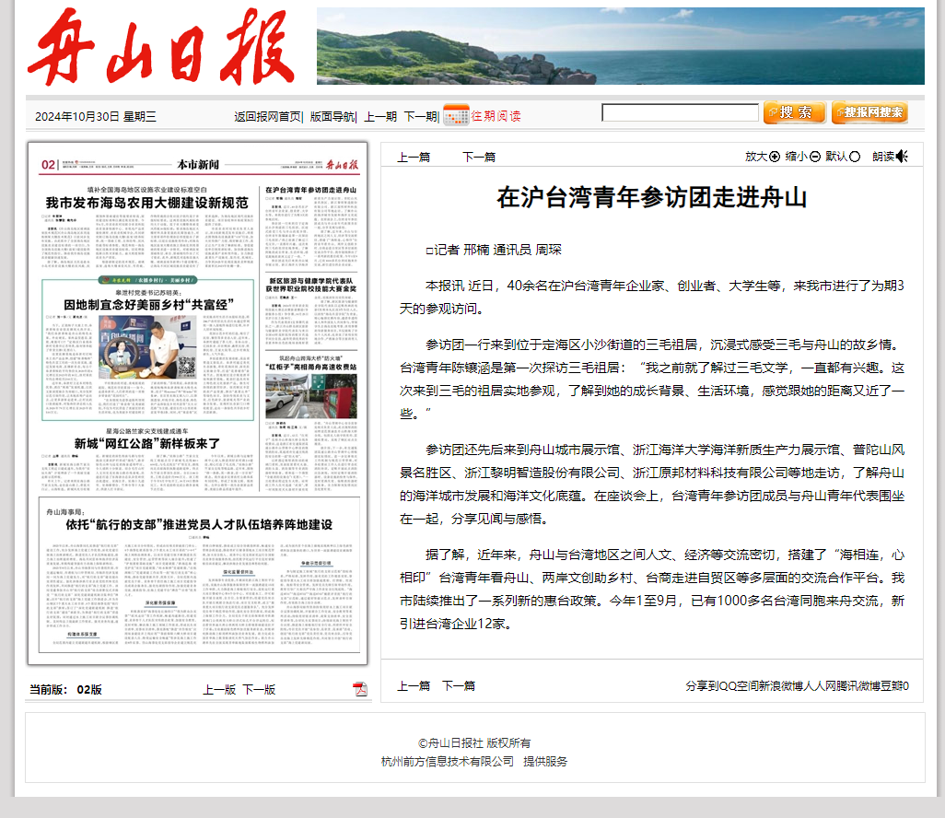945x818 pixels.
Task: Click the orange 搜索 button
Action: click(x=794, y=112)
